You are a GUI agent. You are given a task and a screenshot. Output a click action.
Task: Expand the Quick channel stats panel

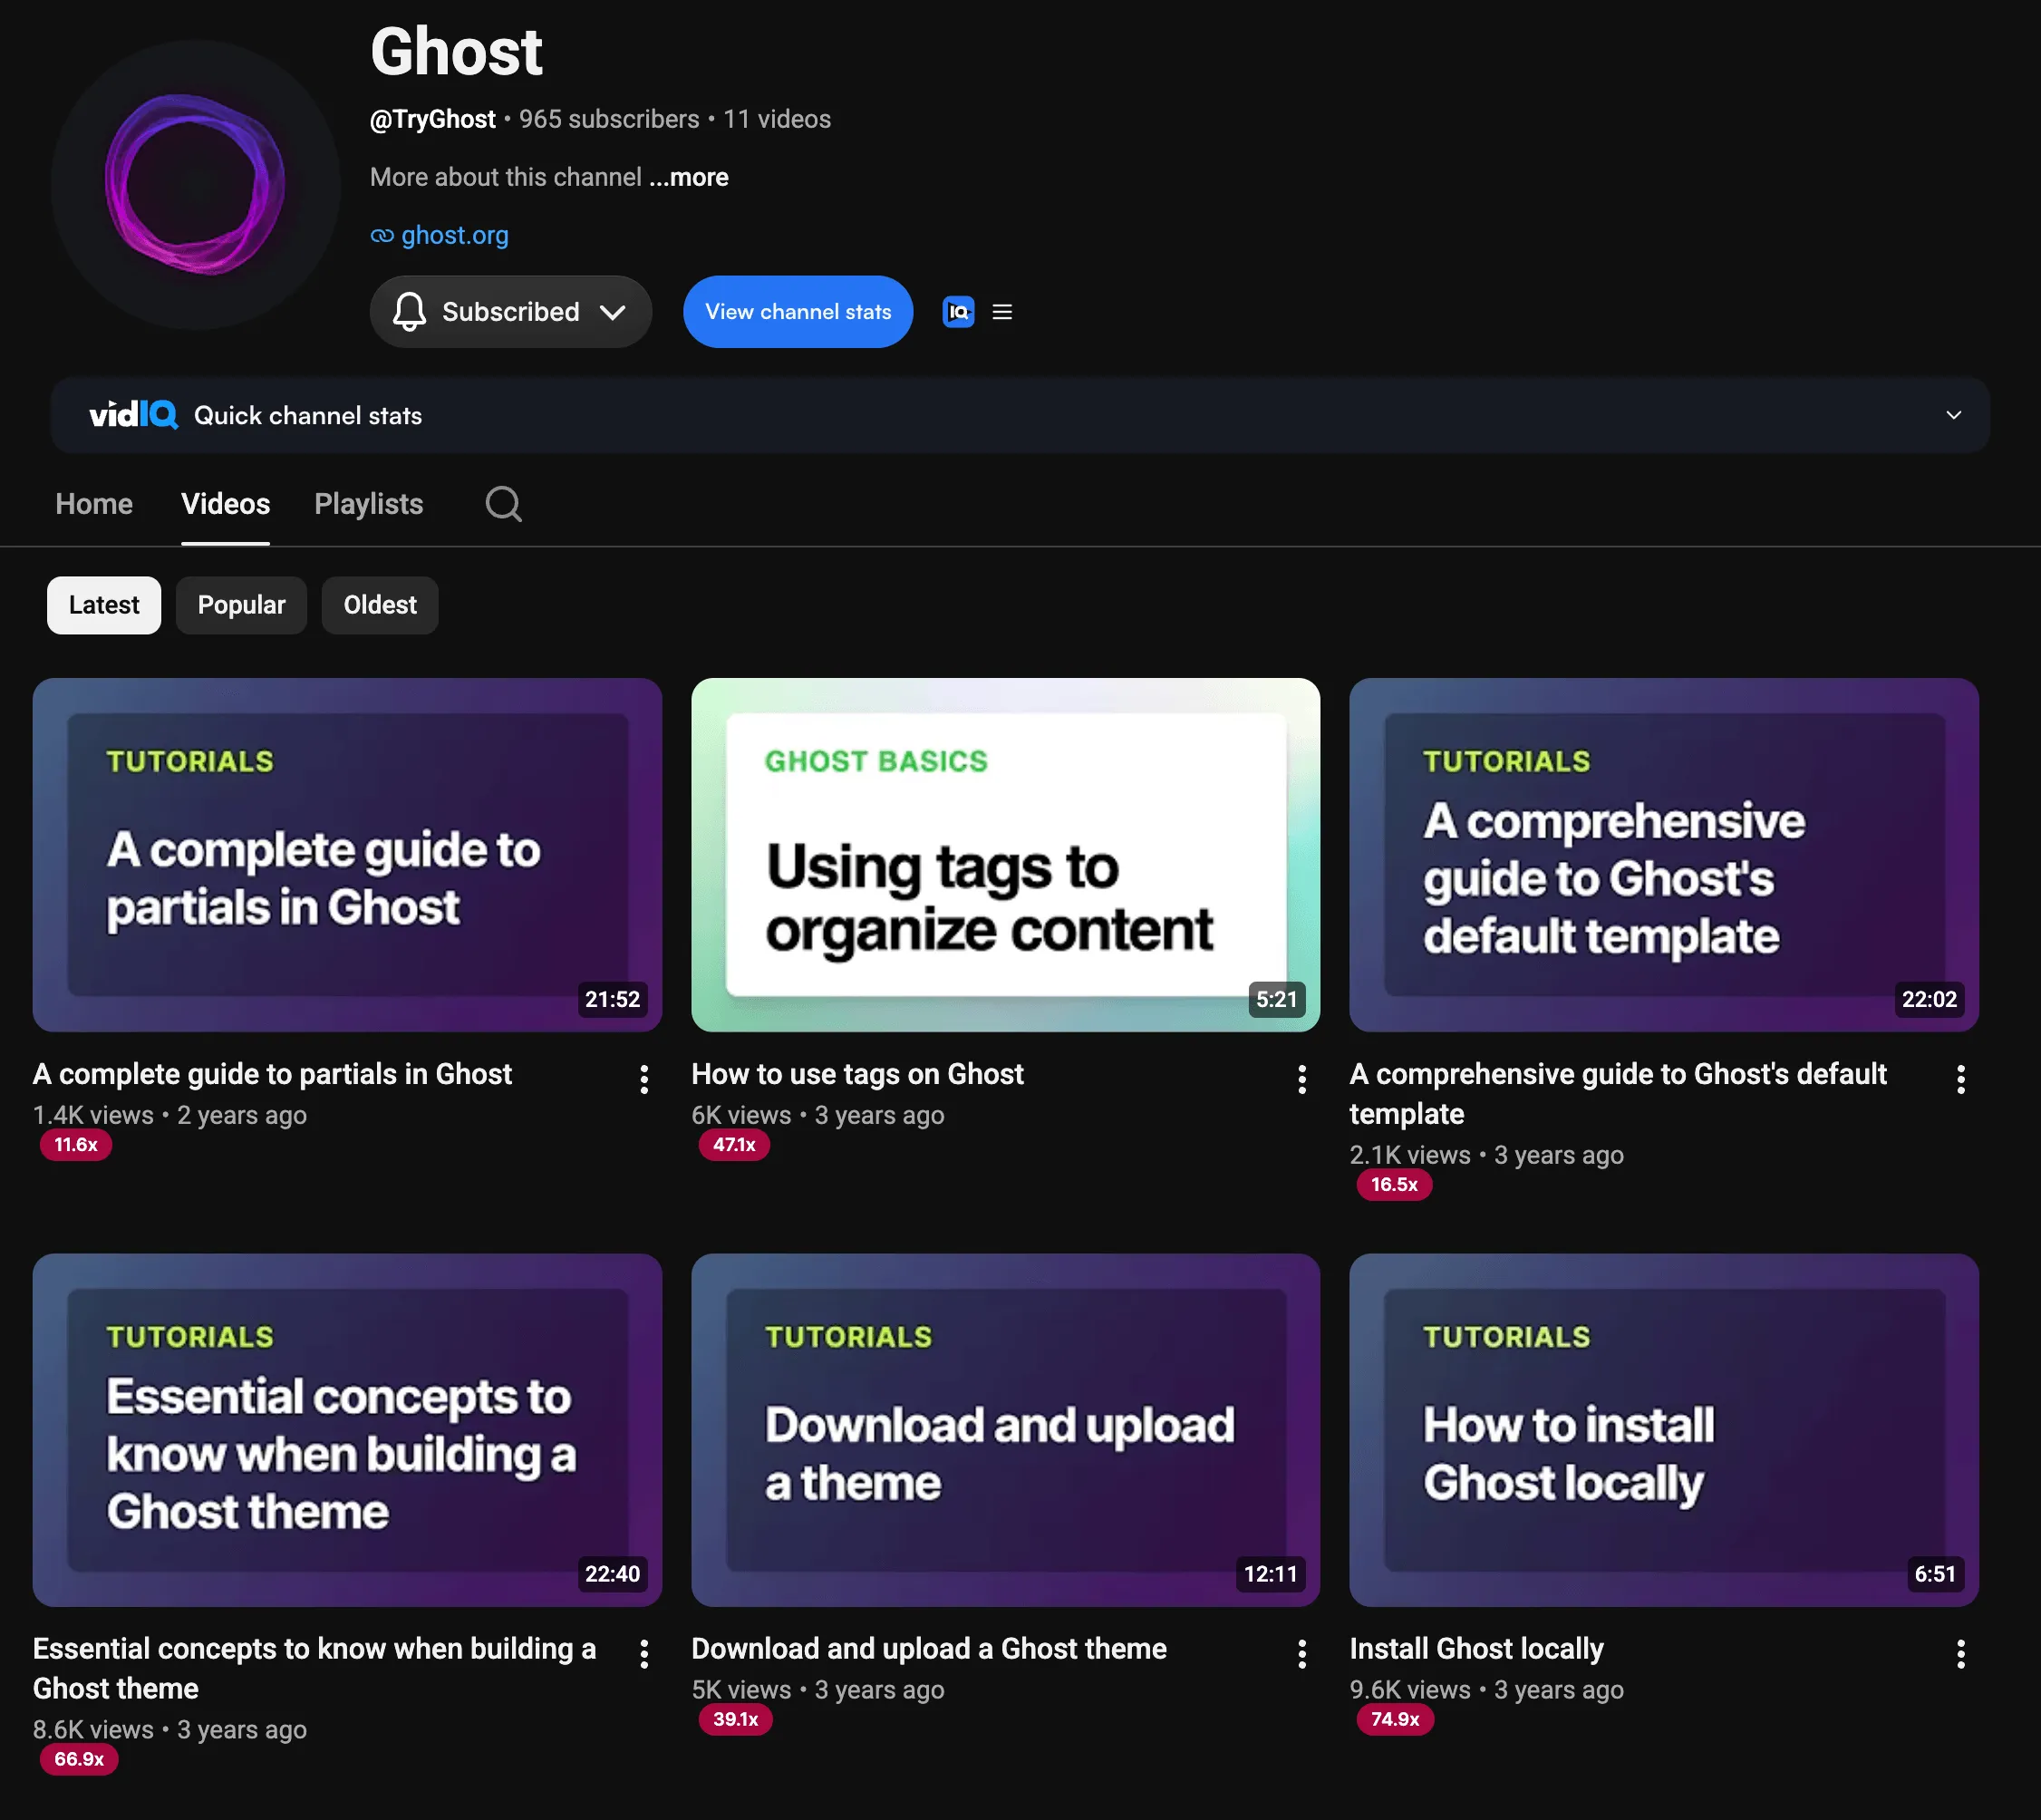[x=1953, y=415]
